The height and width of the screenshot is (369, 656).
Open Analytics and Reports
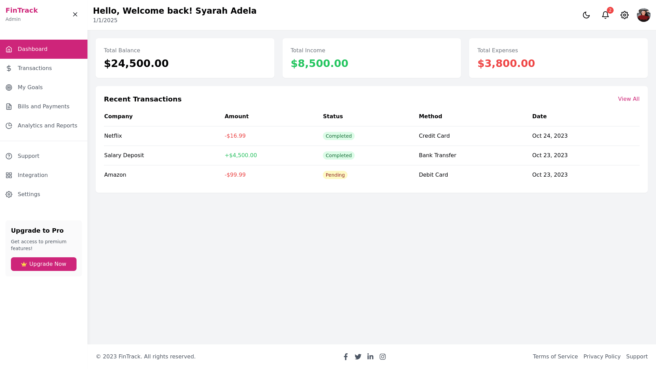coord(47,125)
